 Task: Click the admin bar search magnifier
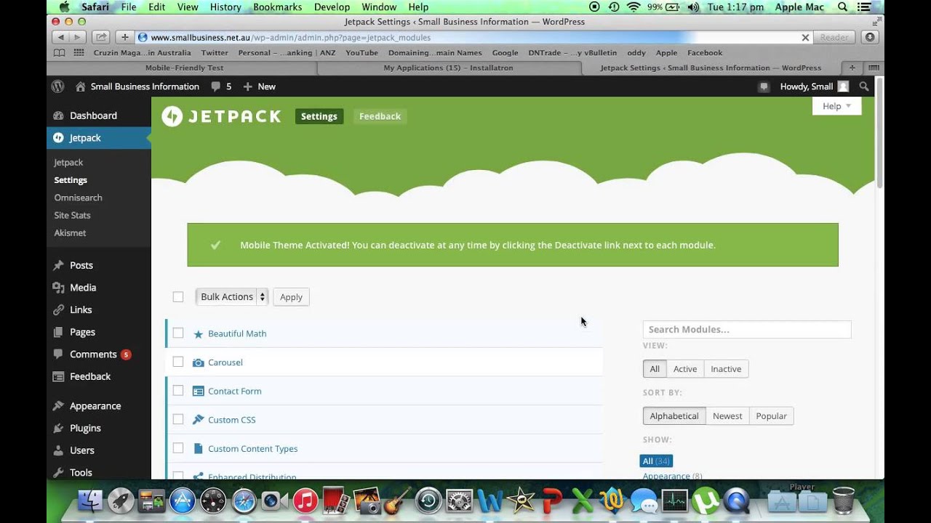pyautogui.click(x=864, y=86)
